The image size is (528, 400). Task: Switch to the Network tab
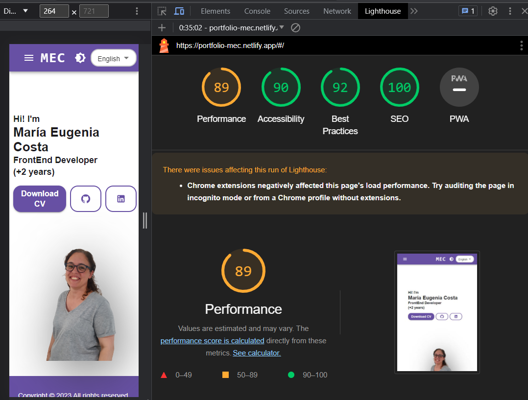pyautogui.click(x=337, y=11)
